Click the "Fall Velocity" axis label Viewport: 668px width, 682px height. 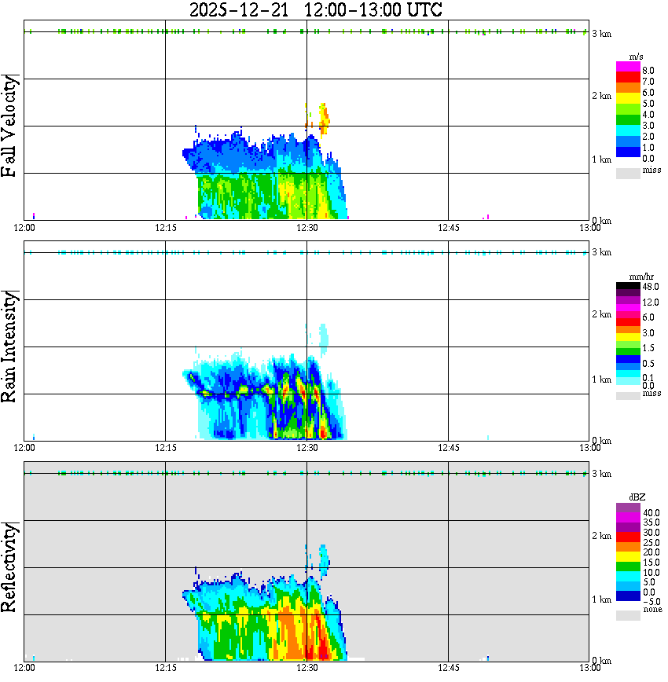pos(9,126)
